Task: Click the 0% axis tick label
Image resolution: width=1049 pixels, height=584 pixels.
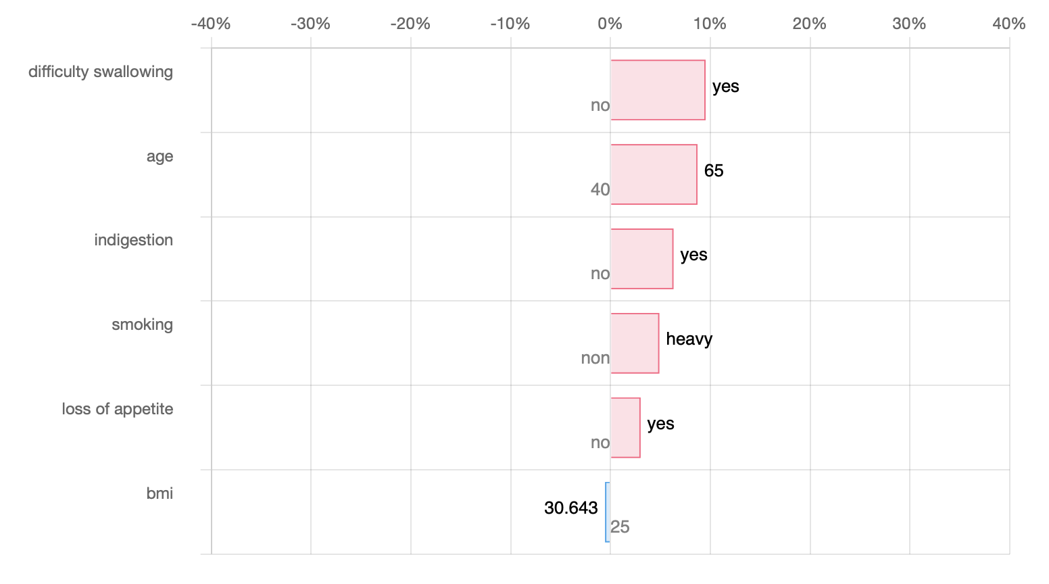Action: [610, 24]
